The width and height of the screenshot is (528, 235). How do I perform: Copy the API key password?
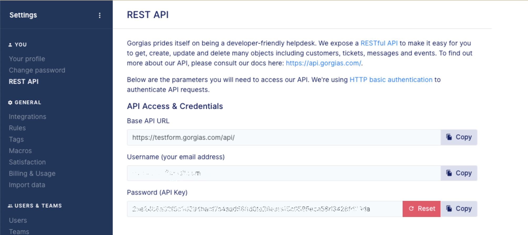pyautogui.click(x=459, y=209)
